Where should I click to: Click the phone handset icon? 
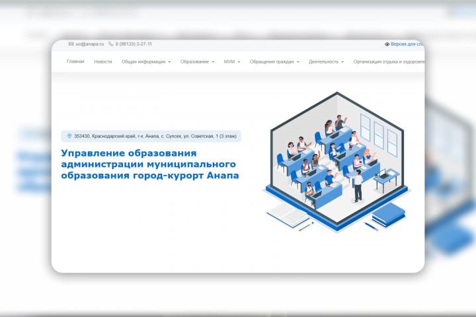click(111, 44)
